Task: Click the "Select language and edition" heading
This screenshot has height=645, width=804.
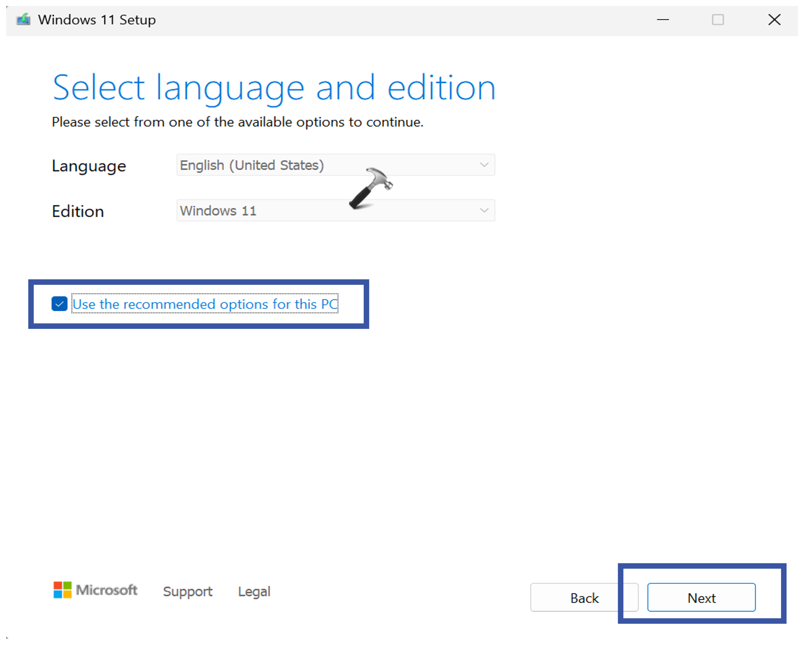Action: click(274, 88)
